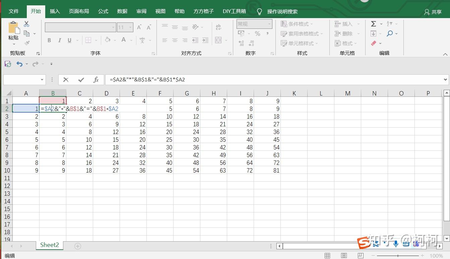Viewport: 450px width, 259px height.
Task: Click the merge and center icon
Action: click(218, 40)
